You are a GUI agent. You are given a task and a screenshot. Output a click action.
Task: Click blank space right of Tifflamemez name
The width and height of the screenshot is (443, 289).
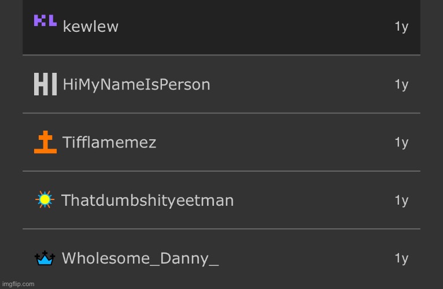point(272,143)
